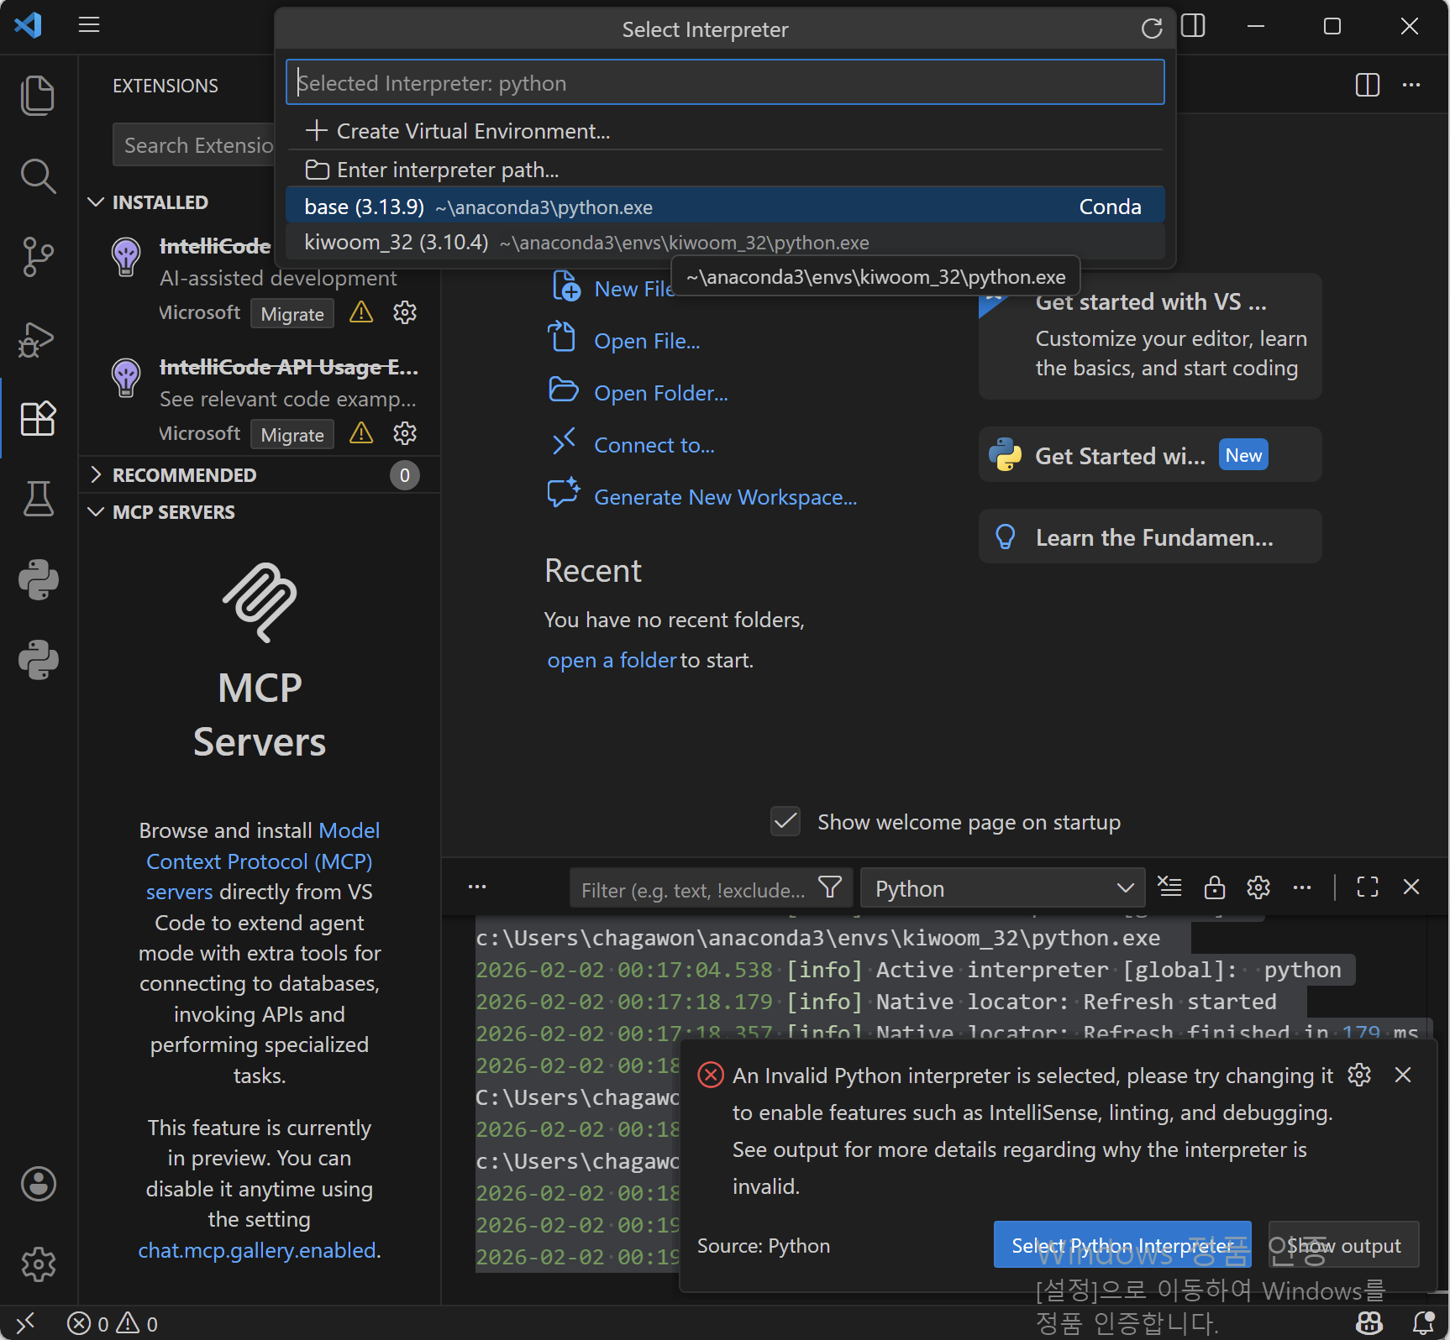This screenshot has height=1340, width=1450.
Task: Open output panel More Actions ellipsis
Action: (x=1302, y=887)
